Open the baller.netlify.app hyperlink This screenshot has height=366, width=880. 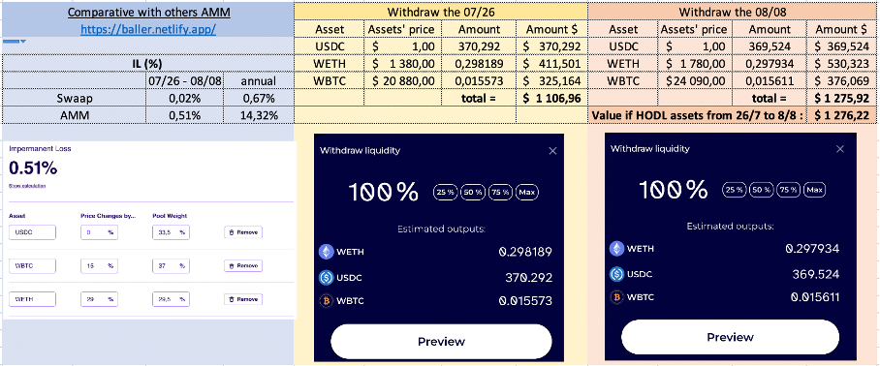pos(148,30)
